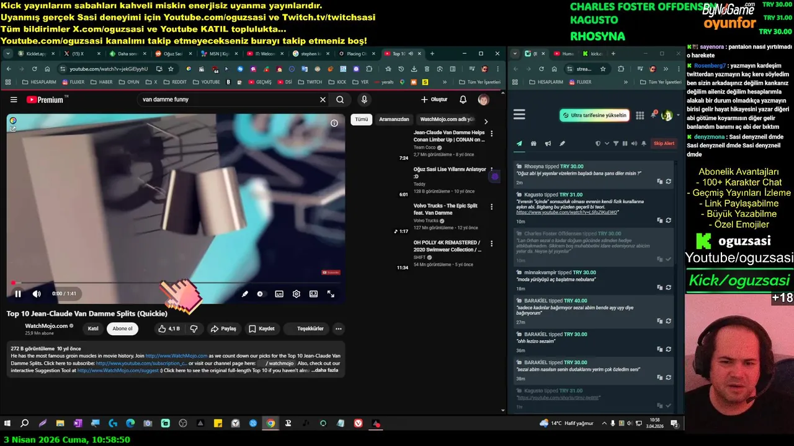Switch to theater mode view
794x446 pixels.
pyautogui.click(x=314, y=294)
